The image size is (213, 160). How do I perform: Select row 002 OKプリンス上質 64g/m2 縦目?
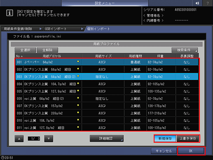click(x=107, y=69)
